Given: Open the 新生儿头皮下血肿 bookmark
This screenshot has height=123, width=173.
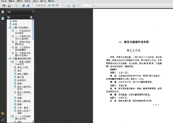Looking at the screenshot, I should 24,112.
